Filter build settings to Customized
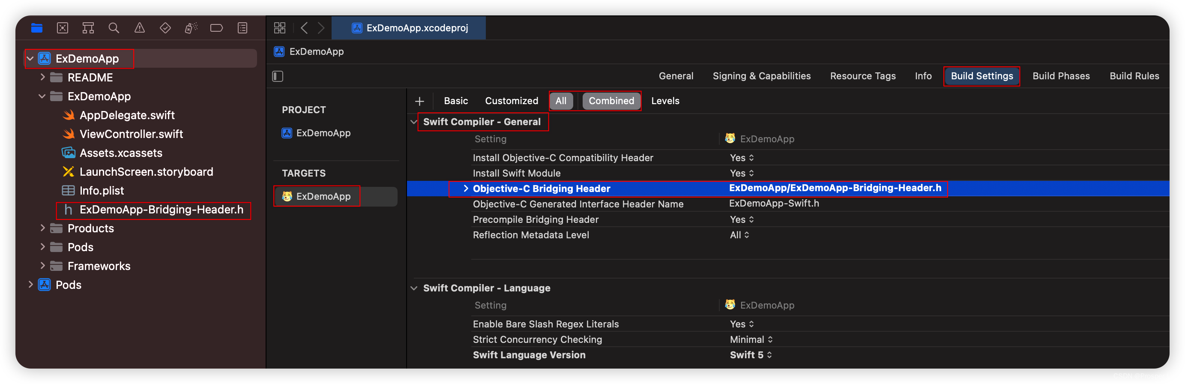 (x=511, y=101)
